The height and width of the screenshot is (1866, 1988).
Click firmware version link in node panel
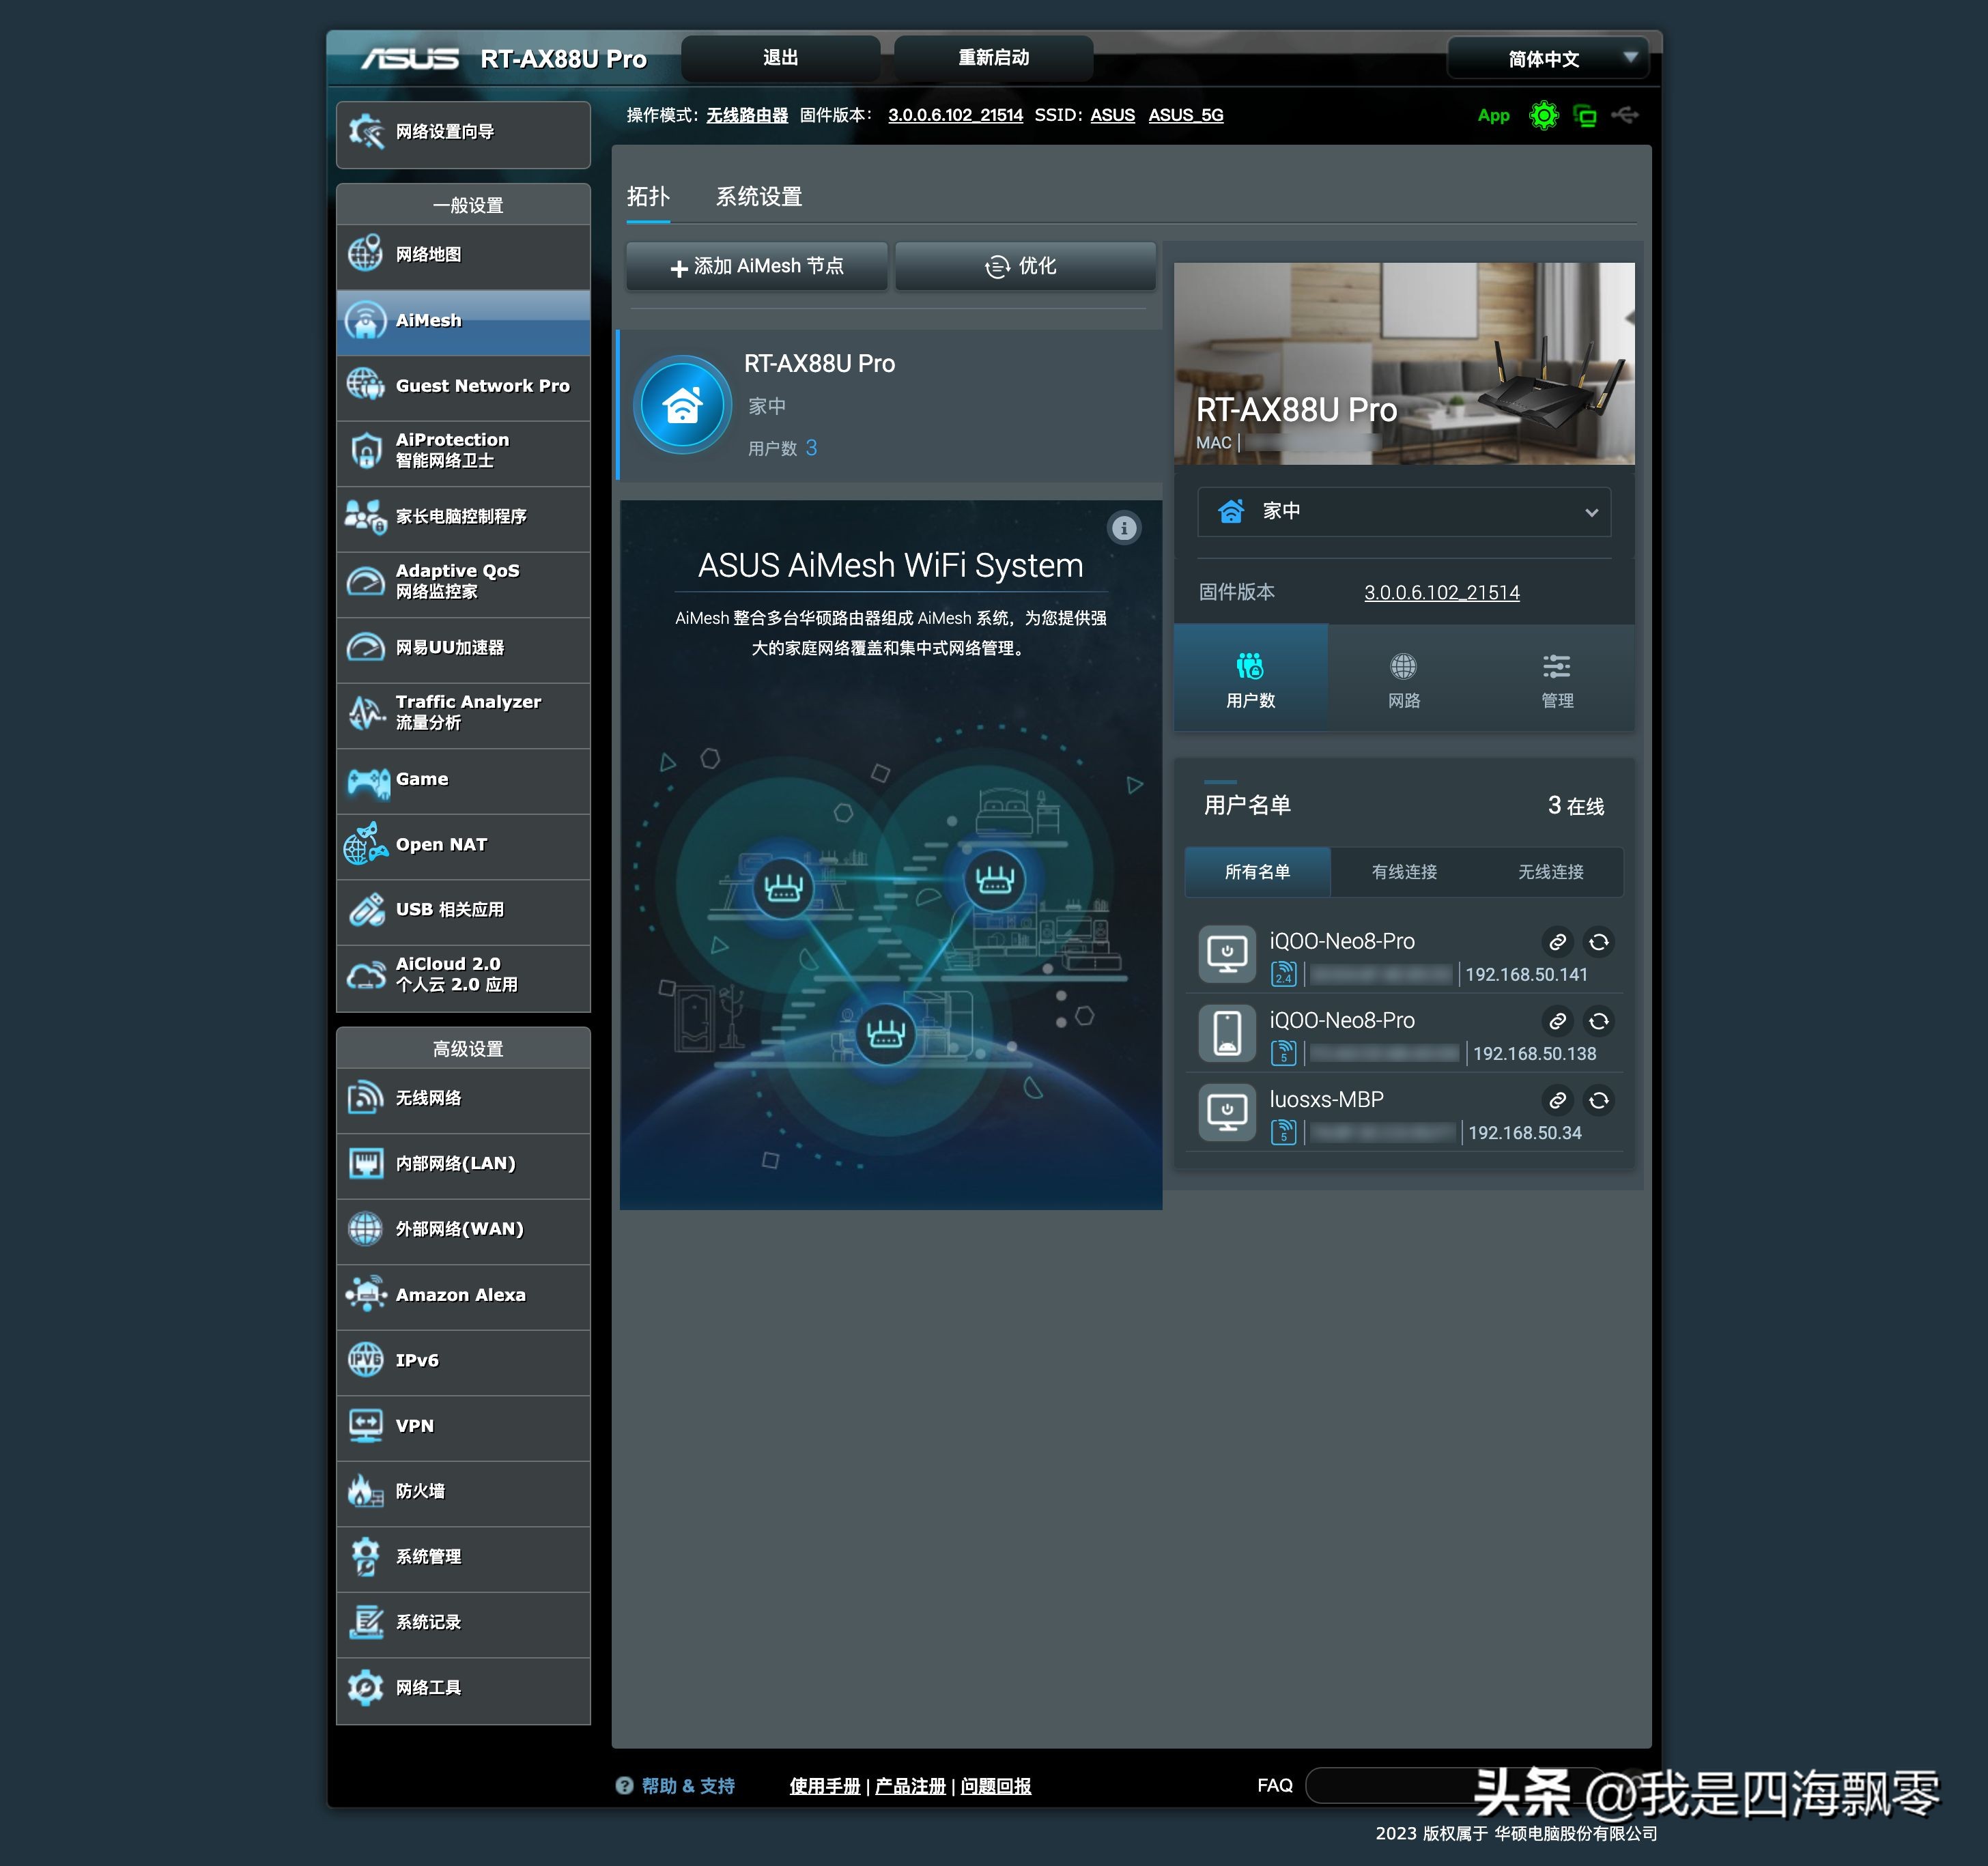point(1441,593)
